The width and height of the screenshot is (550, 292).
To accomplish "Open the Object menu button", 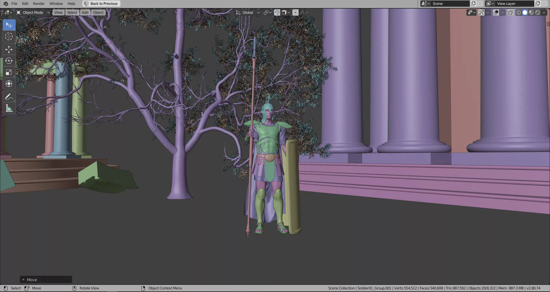I will point(98,13).
